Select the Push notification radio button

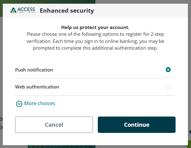168,70
